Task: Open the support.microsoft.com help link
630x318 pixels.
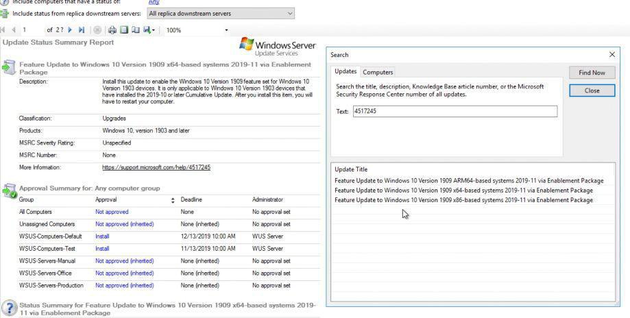Action: click(156, 167)
